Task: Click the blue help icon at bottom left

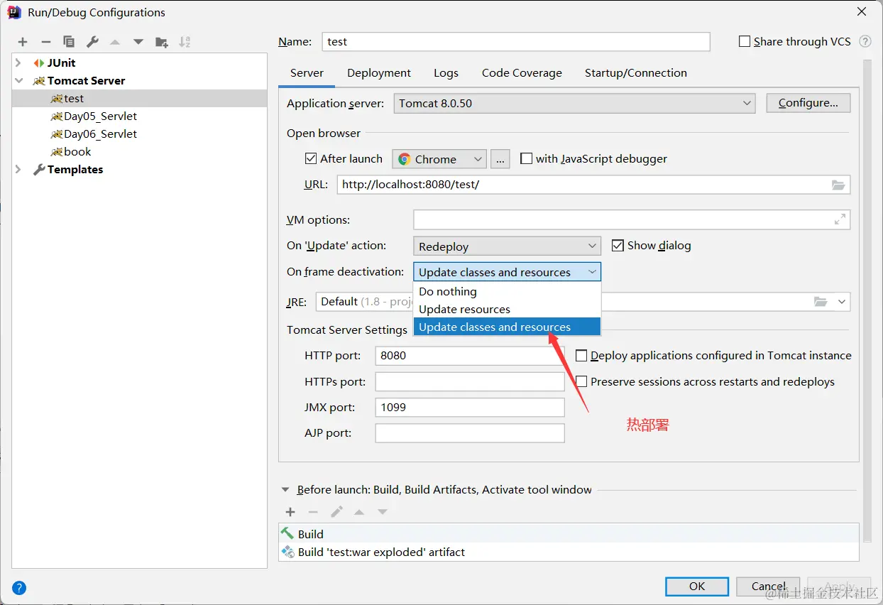Action: [19, 588]
